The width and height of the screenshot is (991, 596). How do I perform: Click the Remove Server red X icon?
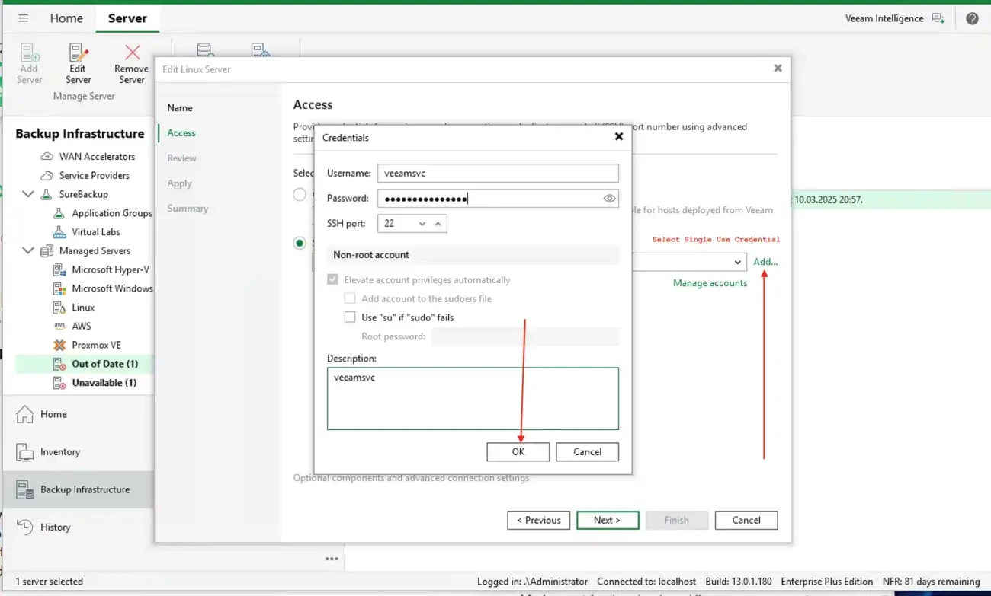[x=132, y=53]
